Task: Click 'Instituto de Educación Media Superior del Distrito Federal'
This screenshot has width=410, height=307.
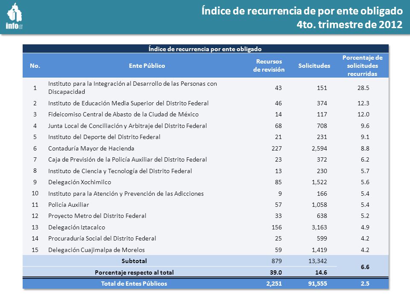Action: coord(128,103)
